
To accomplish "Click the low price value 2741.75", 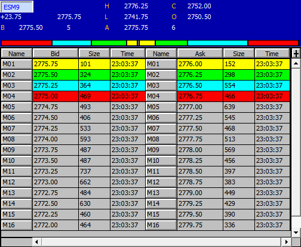I will [136, 17].
